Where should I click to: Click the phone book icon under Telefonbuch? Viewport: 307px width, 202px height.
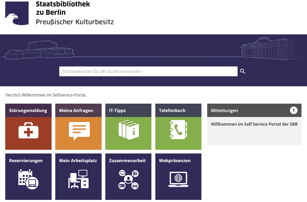click(x=178, y=129)
